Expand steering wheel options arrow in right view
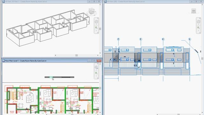The width and height of the screenshot is (204, 115). click(198, 25)
